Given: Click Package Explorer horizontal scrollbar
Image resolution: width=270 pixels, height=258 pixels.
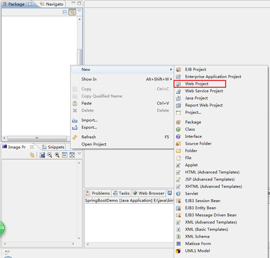Looking at the screenshot, I should pos(37,138).
